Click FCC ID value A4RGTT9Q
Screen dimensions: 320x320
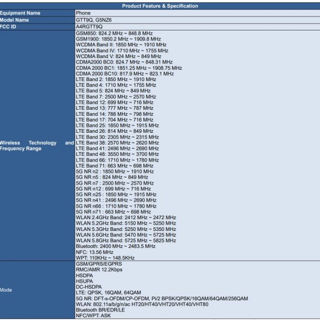[x=89, y=26]
